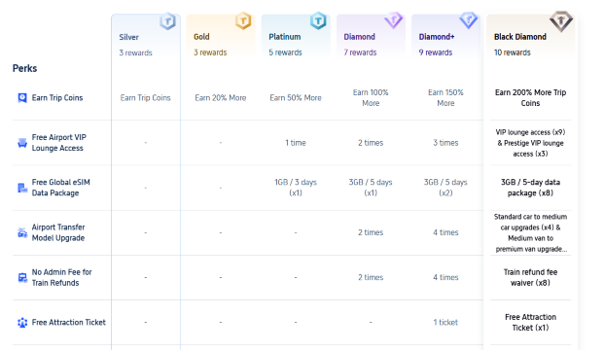Click the Diamond tier gem icon
Image resolution: width=604 pixels, height=350 pixels.
[x=393, y=19]
